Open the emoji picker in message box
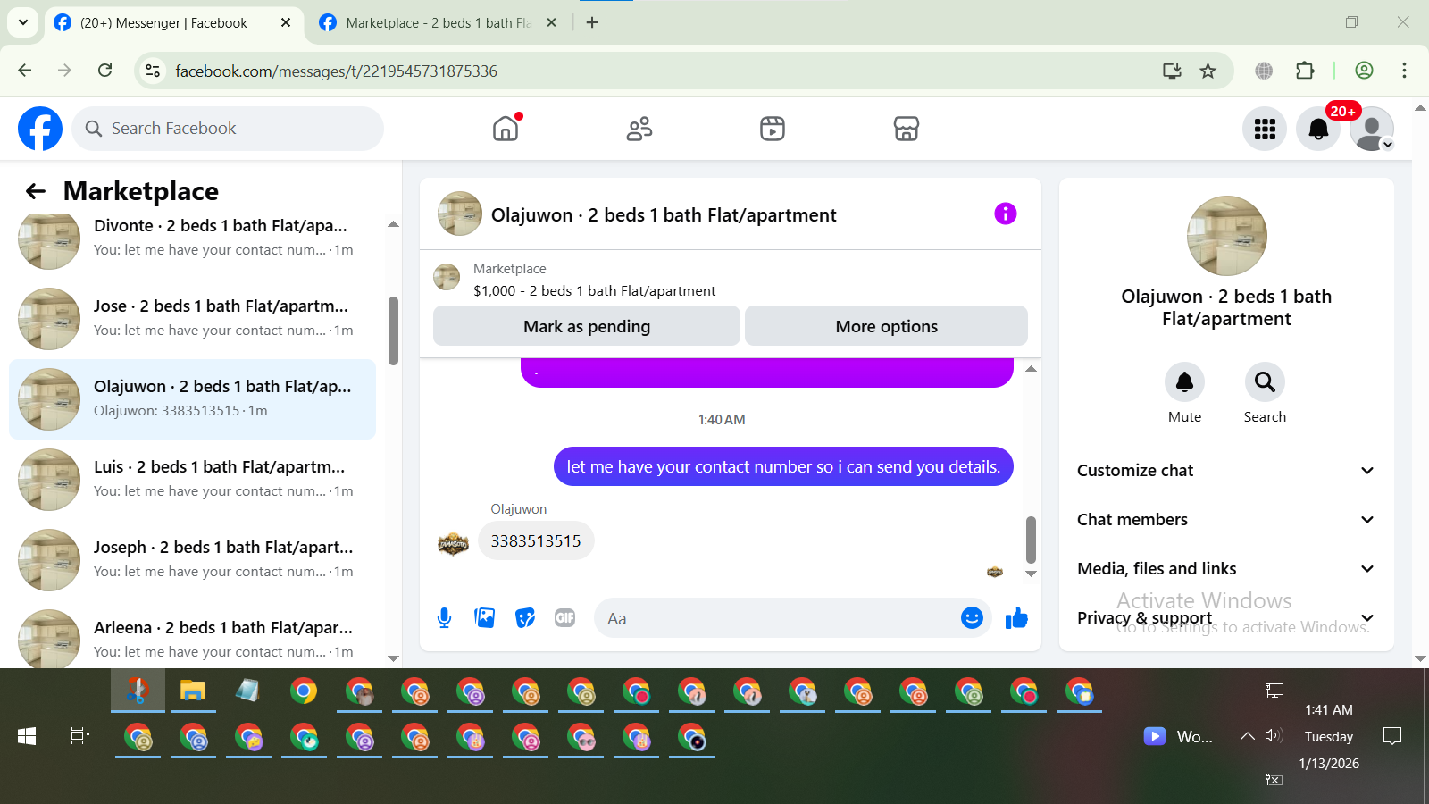This screenshot has height=804, width=1429. coord(972,617)
